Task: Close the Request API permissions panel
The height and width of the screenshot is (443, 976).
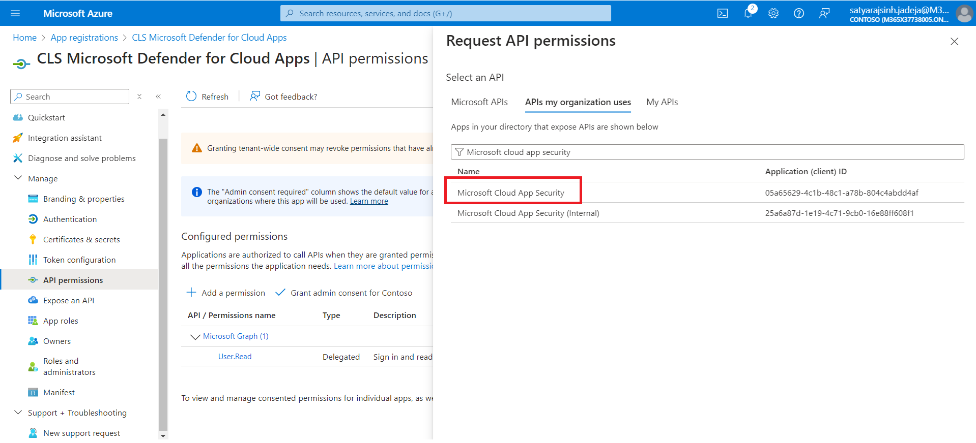Action: pyautogui.click(x=954, y=42)
